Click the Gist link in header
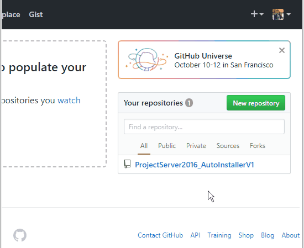 (36, 14)
